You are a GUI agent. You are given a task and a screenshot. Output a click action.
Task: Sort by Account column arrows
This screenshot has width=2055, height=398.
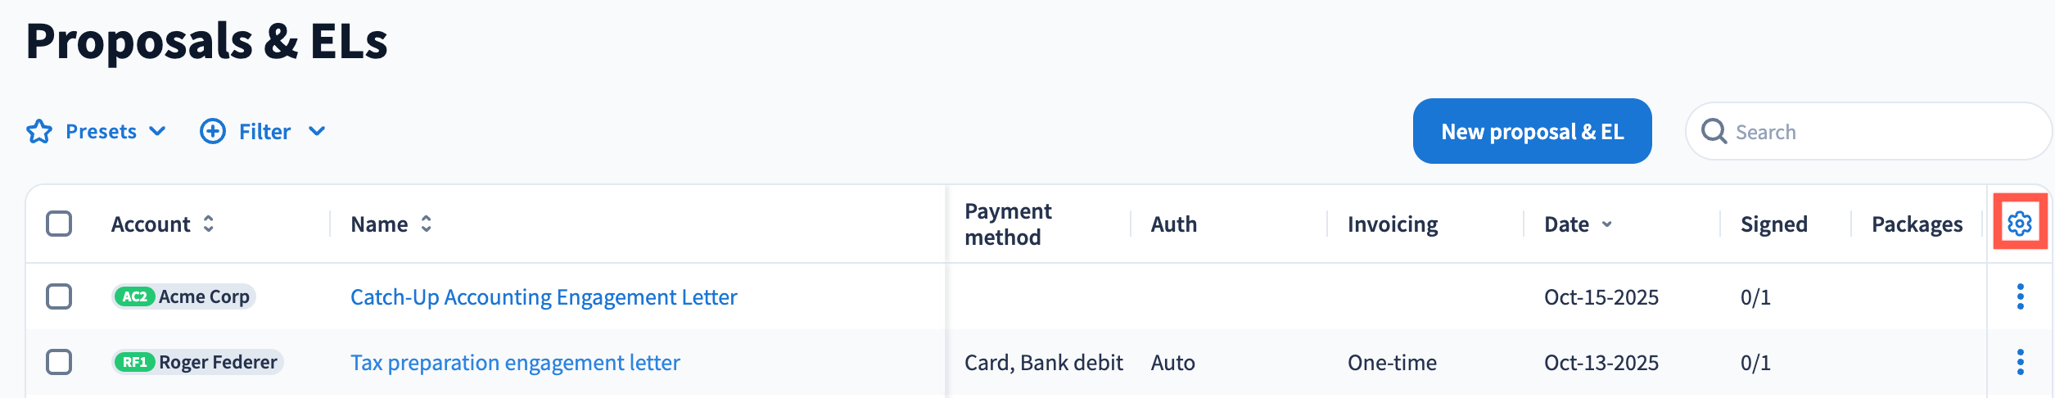(x=209, y=224)
